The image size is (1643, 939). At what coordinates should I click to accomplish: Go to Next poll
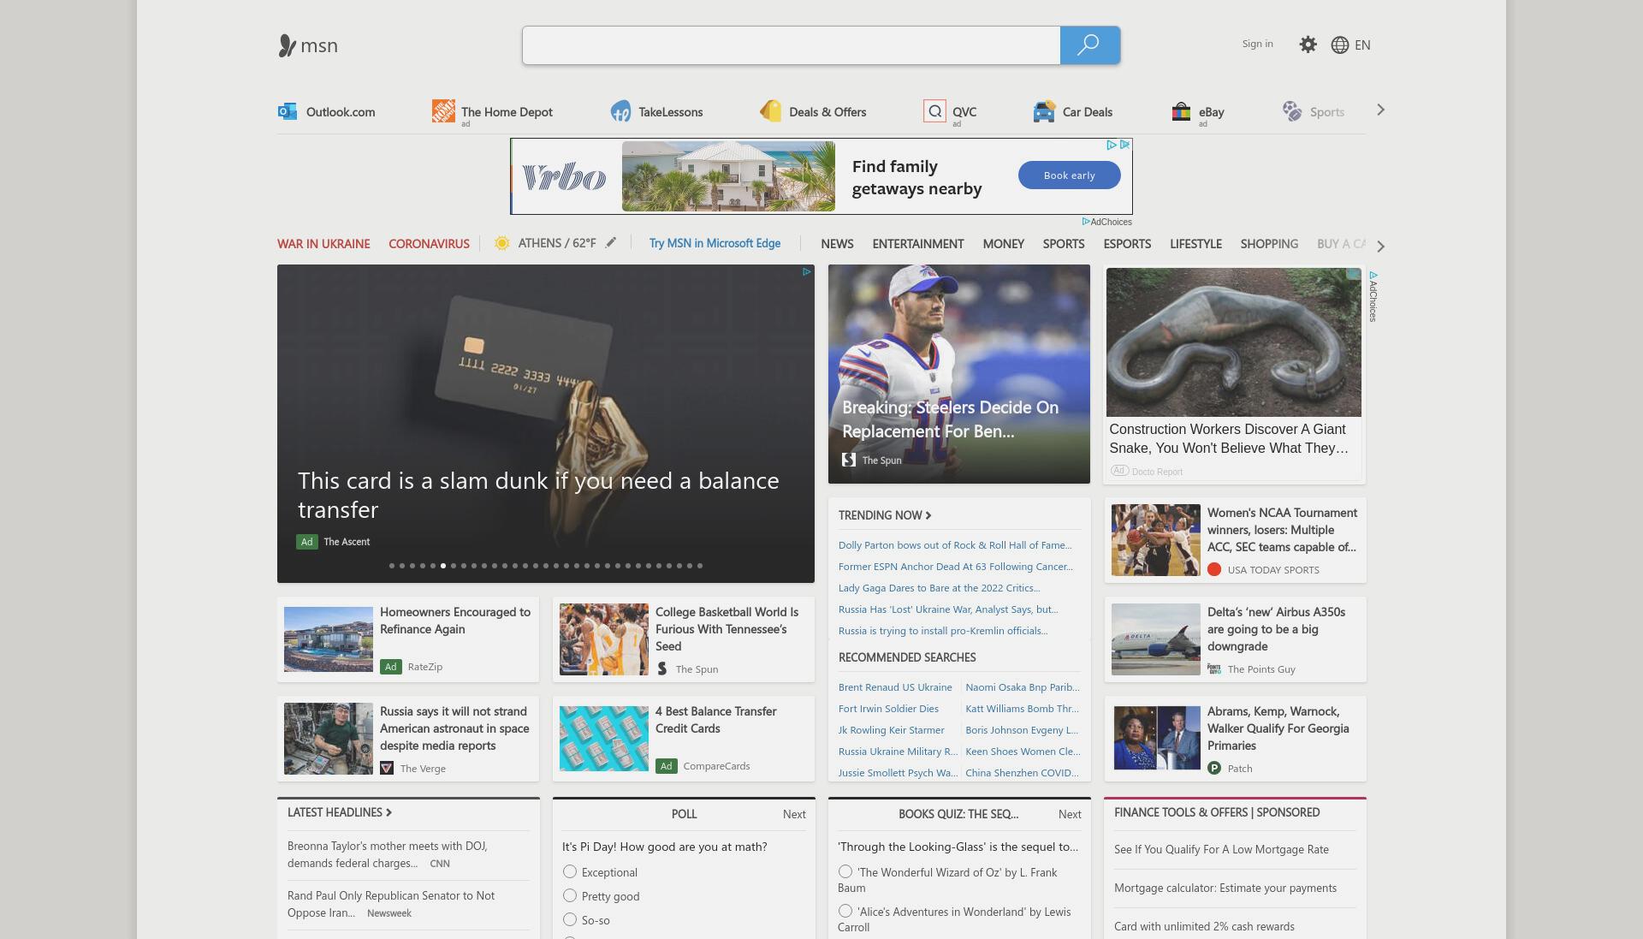tap(794, 814)
